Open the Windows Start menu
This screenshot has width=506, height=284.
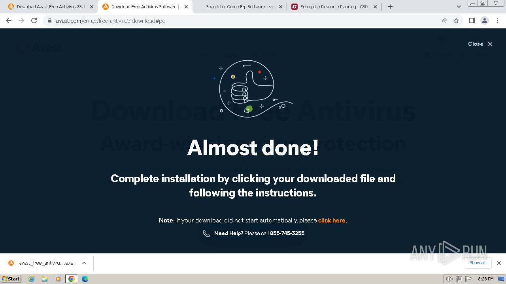[11, 279]
